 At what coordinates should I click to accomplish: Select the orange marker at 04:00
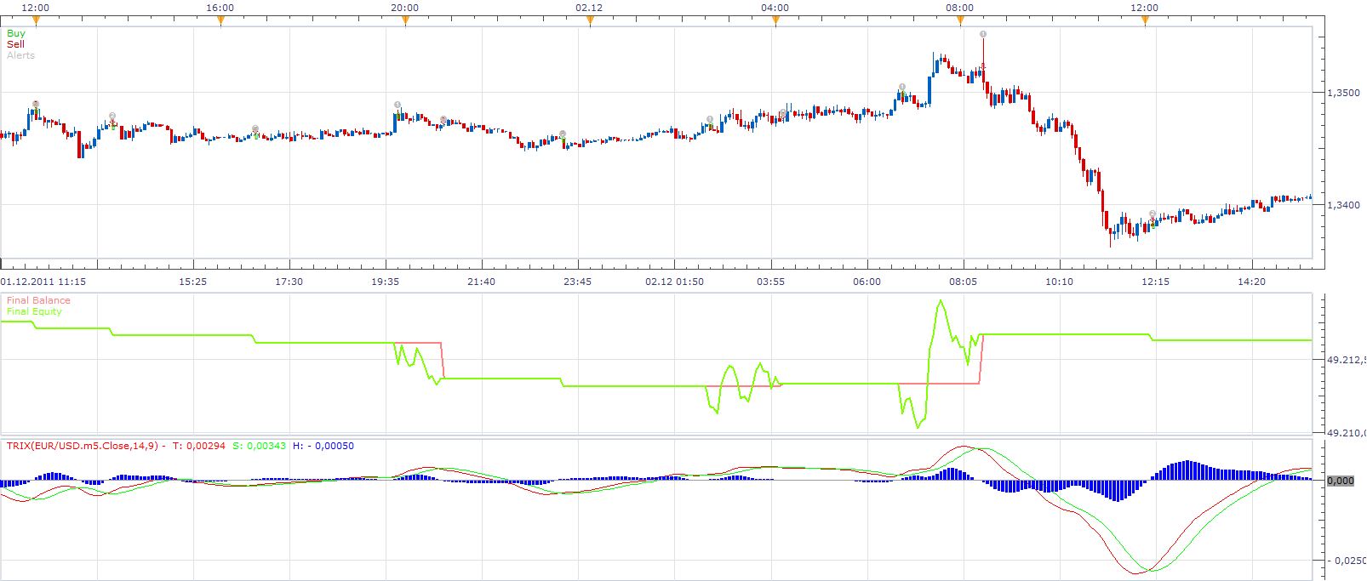click(775, 22)
